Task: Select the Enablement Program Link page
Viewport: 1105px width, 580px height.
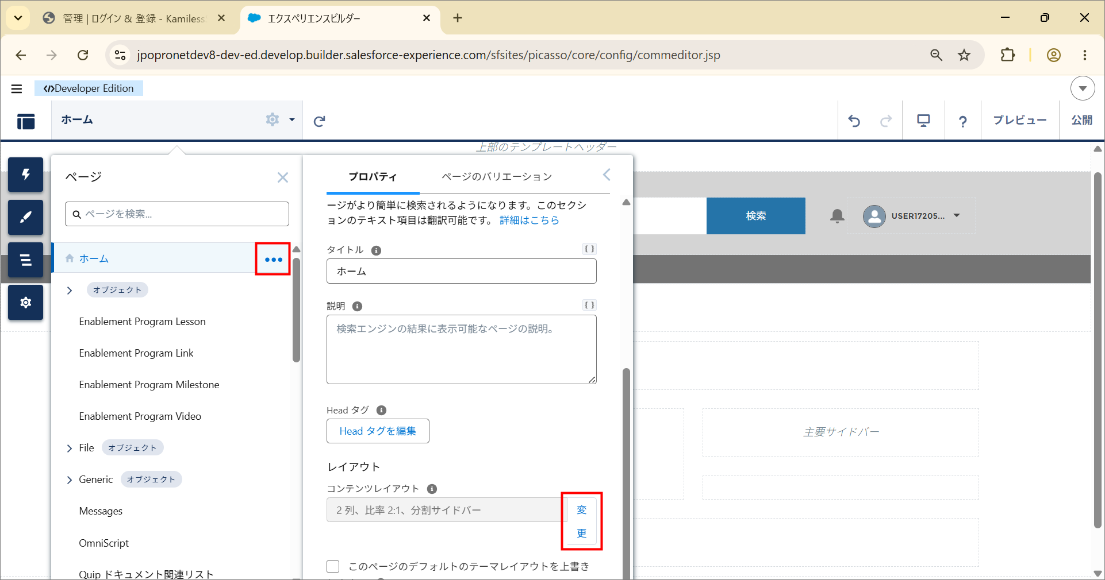Action: click(136, 354)
